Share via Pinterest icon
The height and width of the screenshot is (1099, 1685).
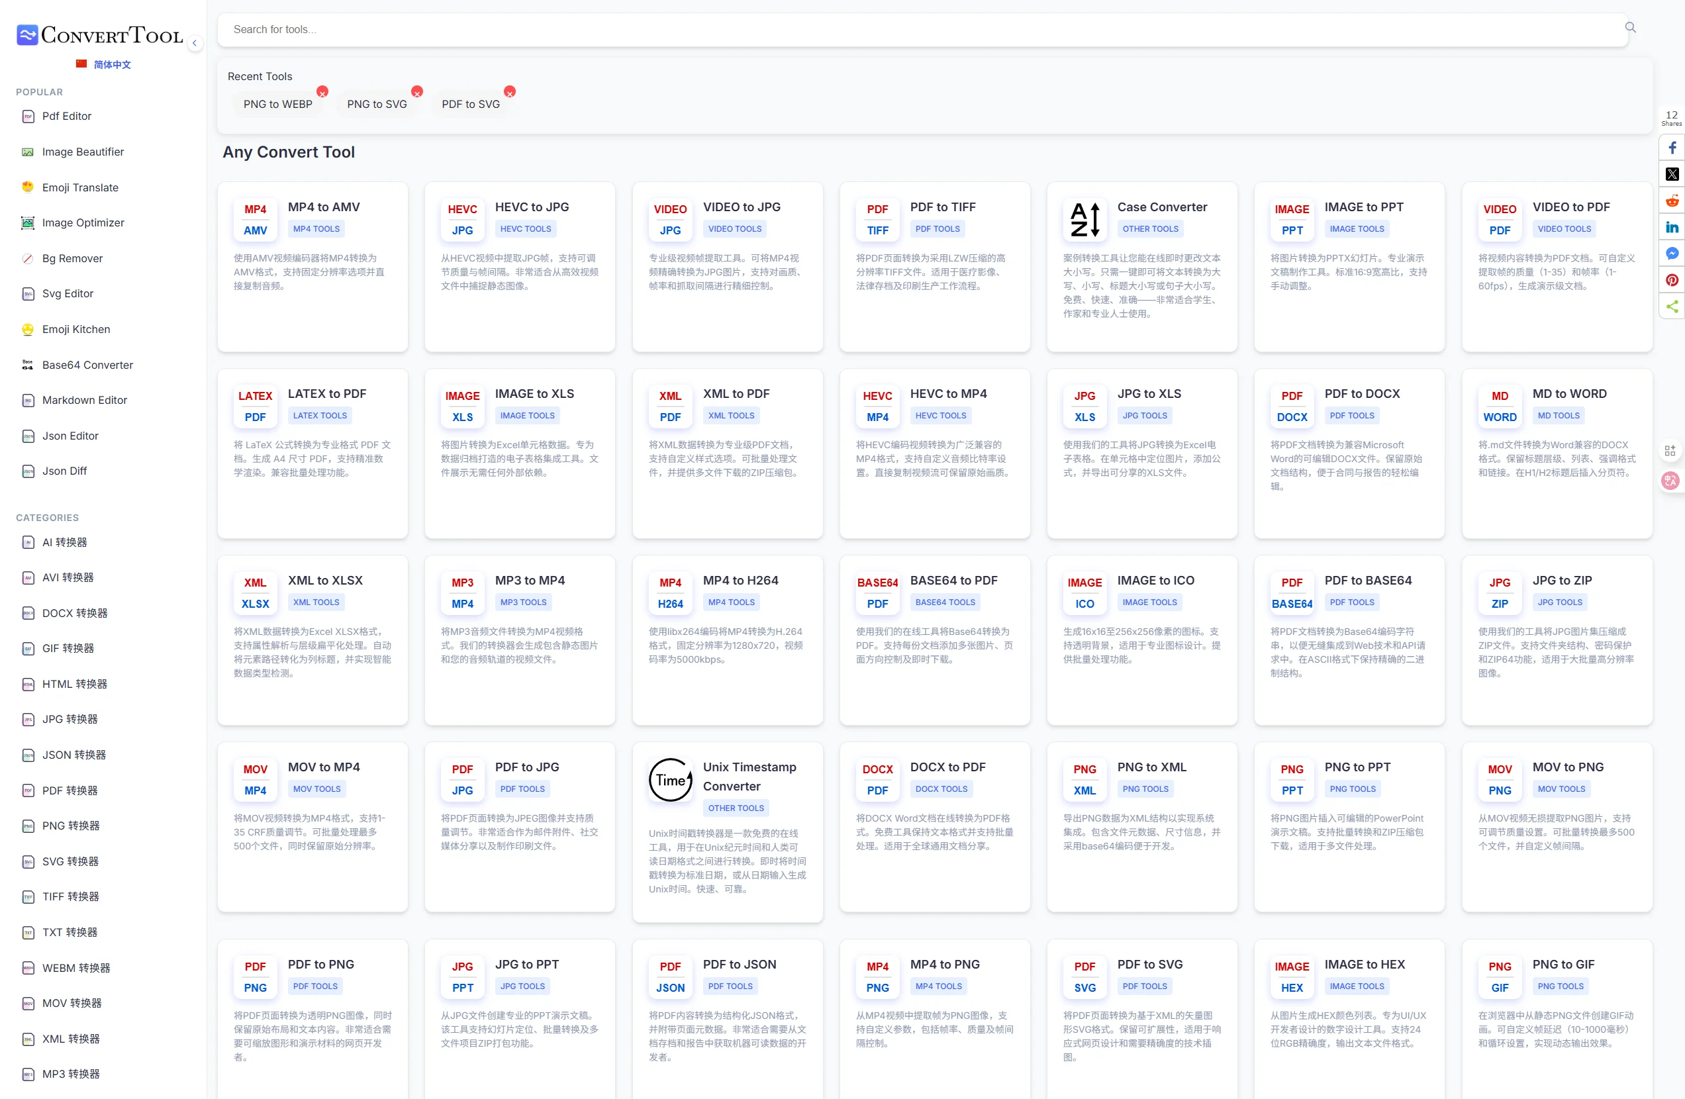(1672, 281)
